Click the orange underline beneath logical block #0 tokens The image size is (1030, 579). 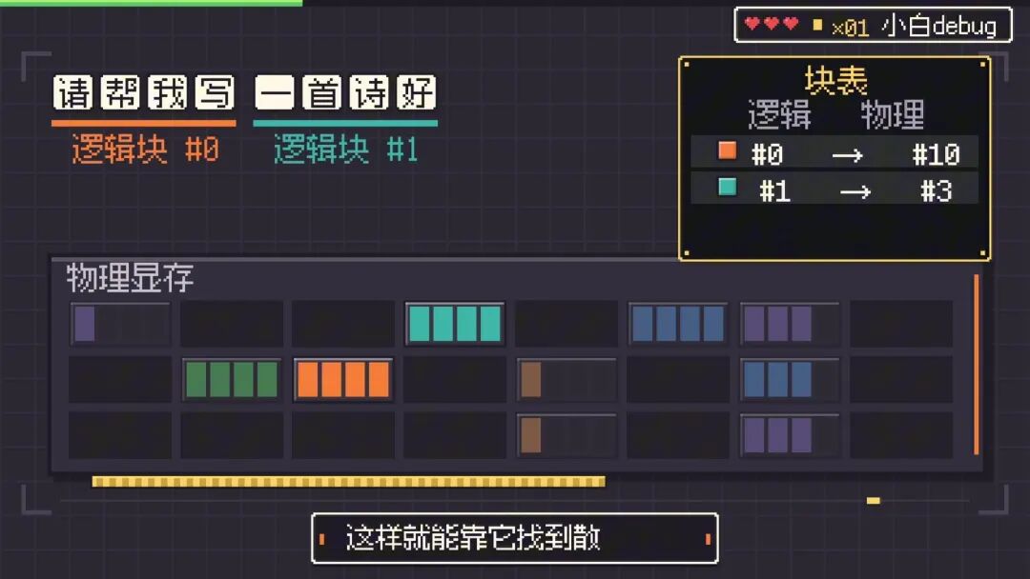pos(144,123)
